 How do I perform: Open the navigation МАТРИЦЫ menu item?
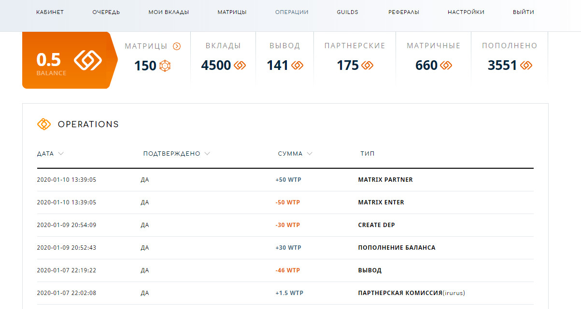pos(232,12)
